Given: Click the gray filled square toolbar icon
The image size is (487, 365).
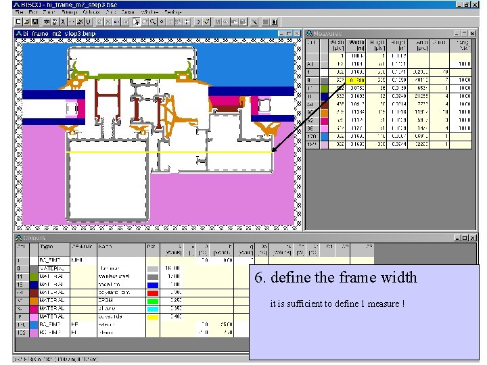Looking at the screenshot, I should click(x=266, y=22).
